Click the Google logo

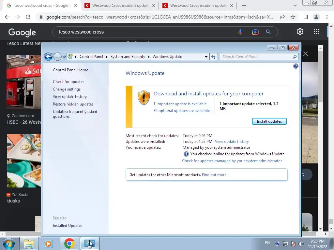(x=22, y=32)
